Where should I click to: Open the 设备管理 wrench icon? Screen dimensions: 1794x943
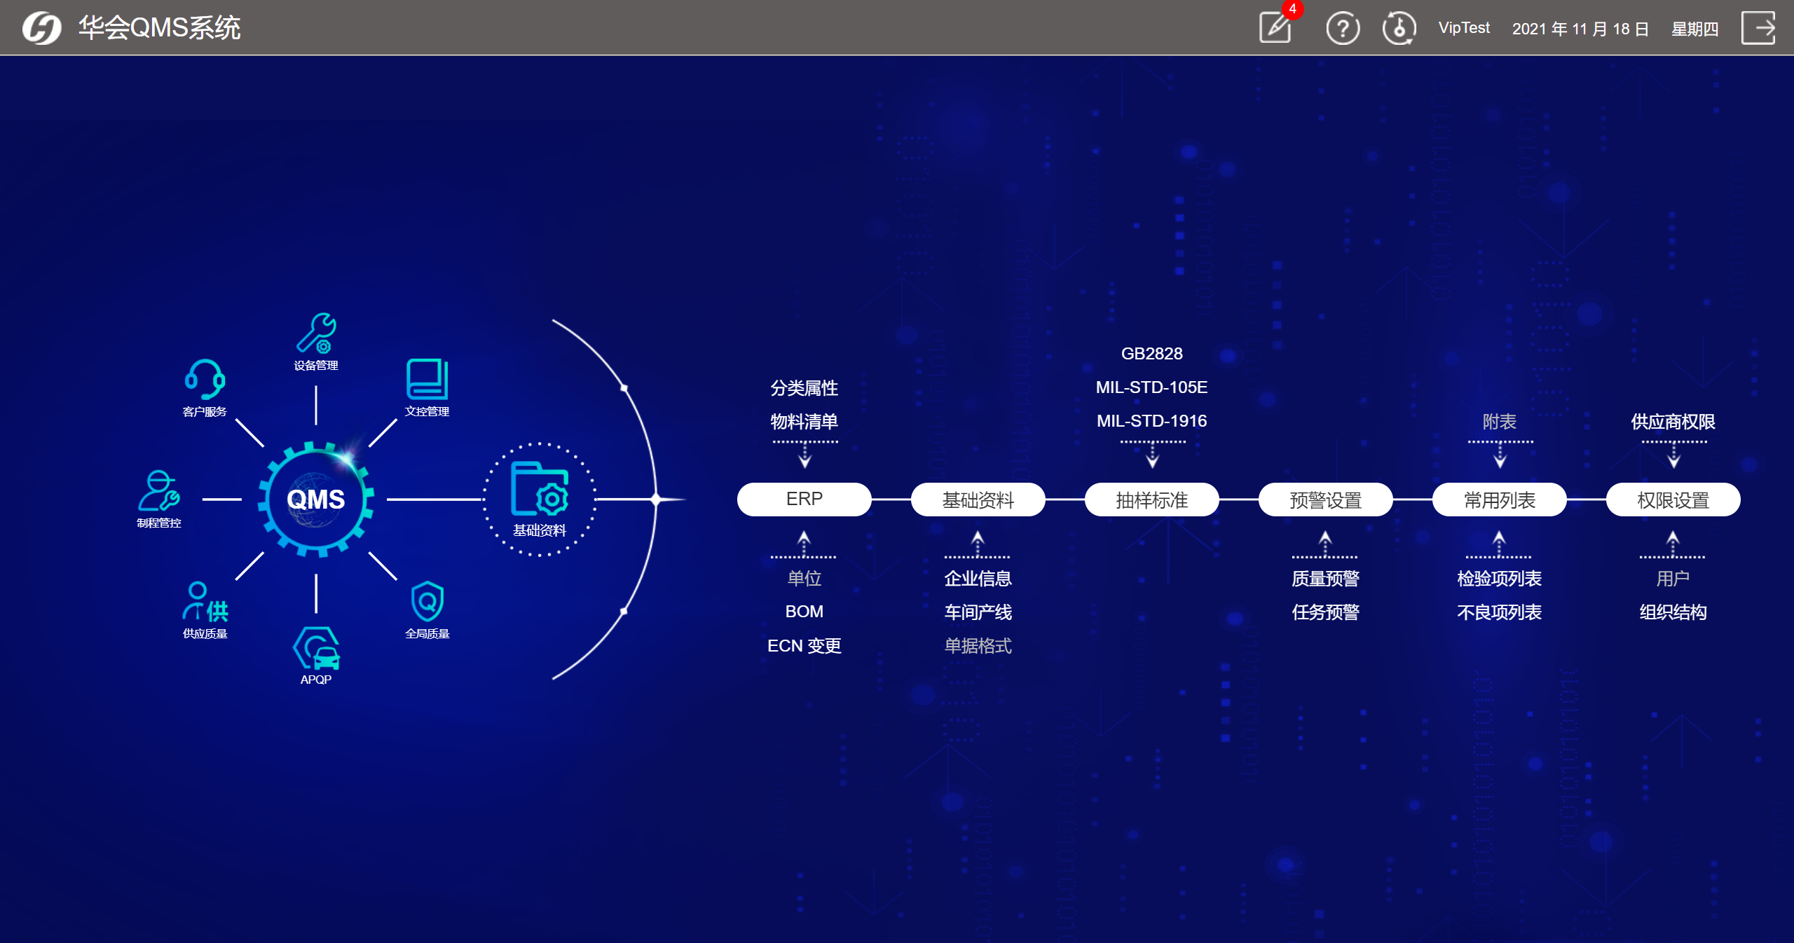pyautogui.click(x=316, y=334)
